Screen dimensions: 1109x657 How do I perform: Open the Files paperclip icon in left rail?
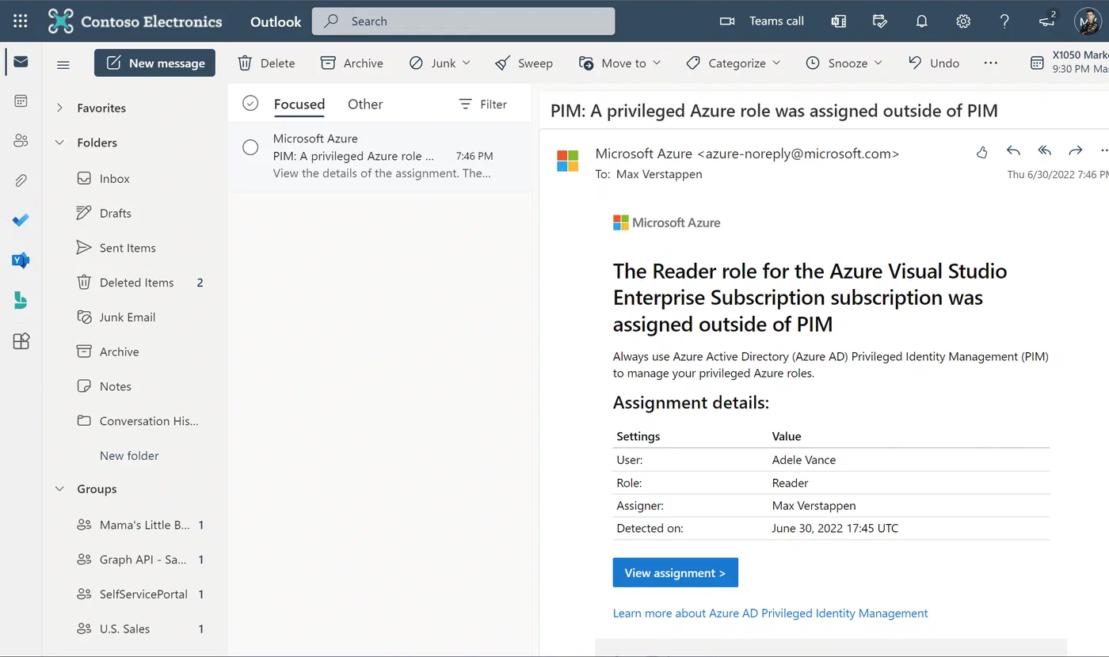pos(21,180)
